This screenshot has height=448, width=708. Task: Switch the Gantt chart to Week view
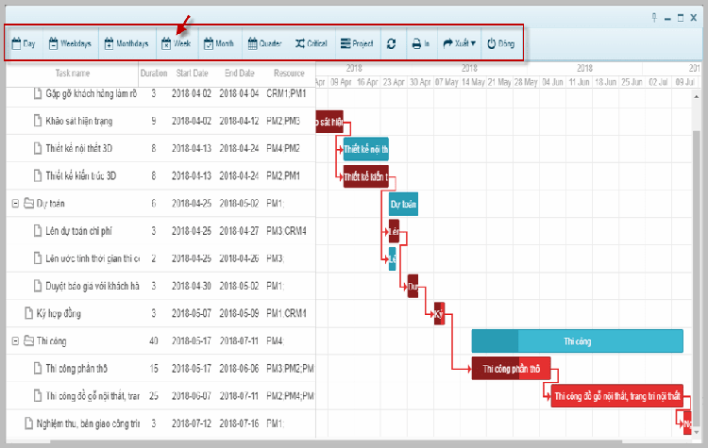point(177,43)
